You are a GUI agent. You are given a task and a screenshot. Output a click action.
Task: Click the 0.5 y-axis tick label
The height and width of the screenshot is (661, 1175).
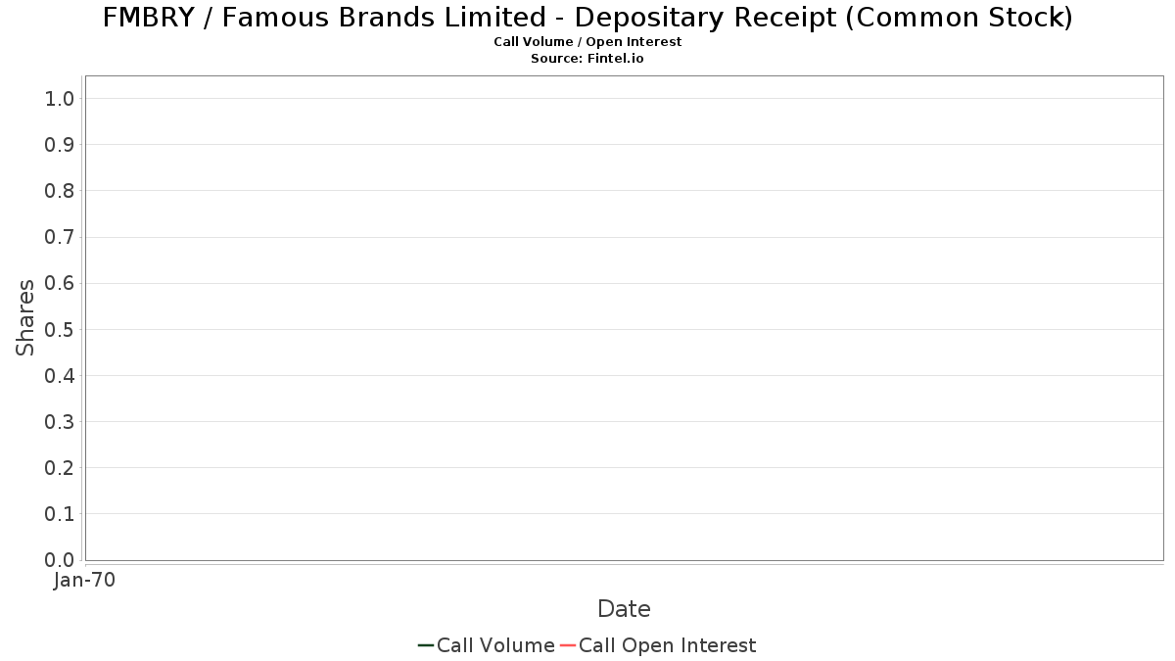60,329
